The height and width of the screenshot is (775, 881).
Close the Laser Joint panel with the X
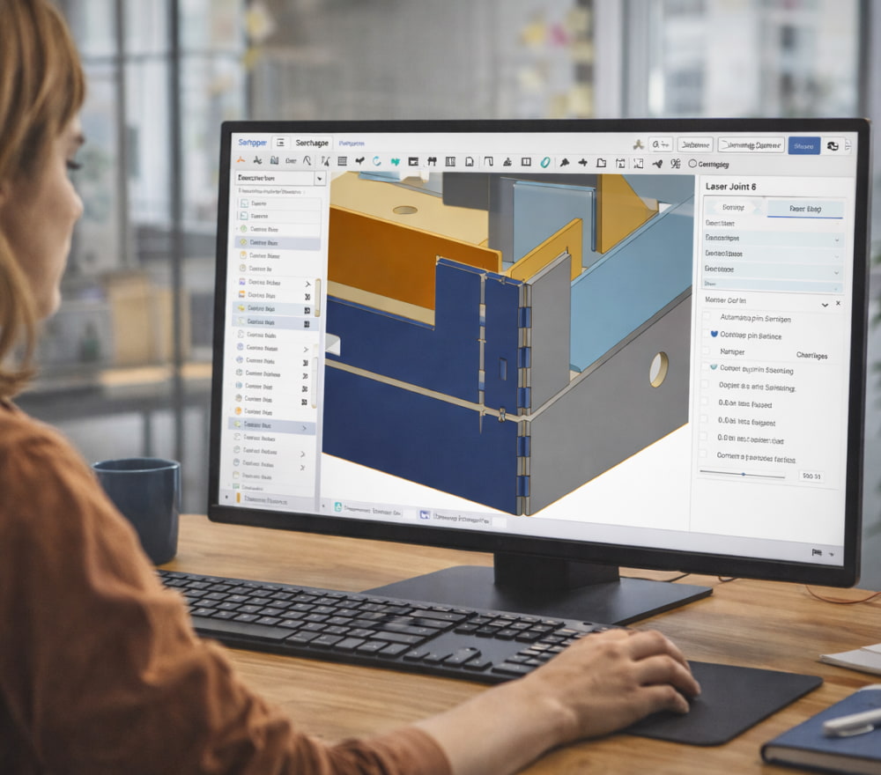tap(838, 303)
